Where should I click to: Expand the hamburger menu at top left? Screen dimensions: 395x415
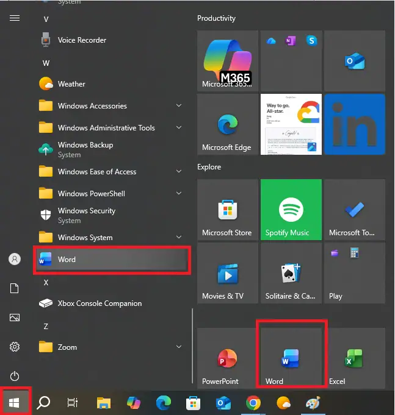15,18
